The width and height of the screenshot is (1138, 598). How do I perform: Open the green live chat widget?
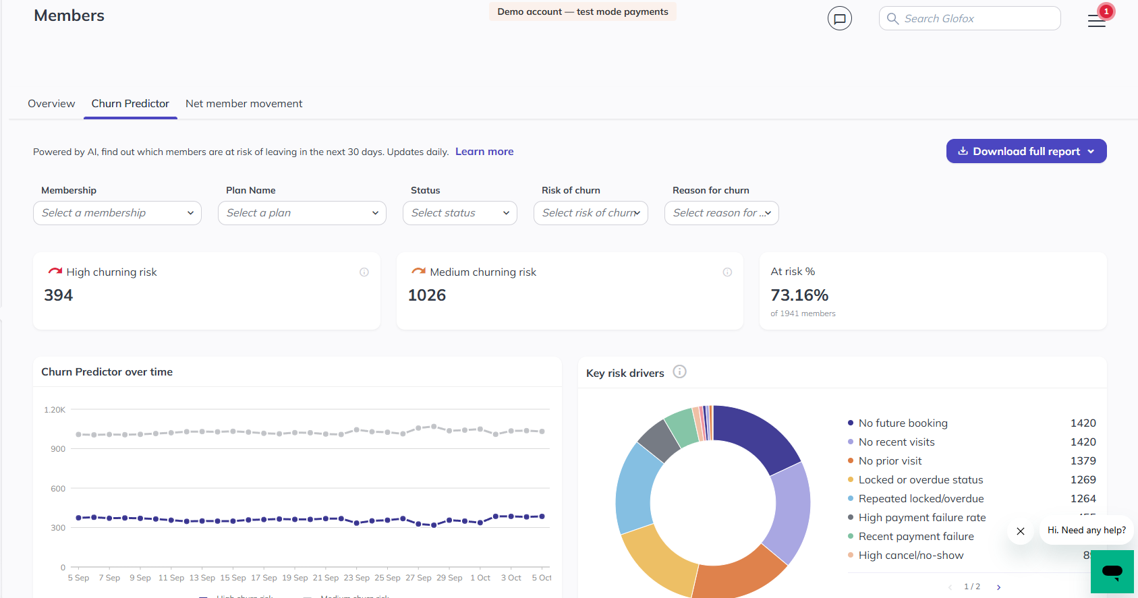1112,572
